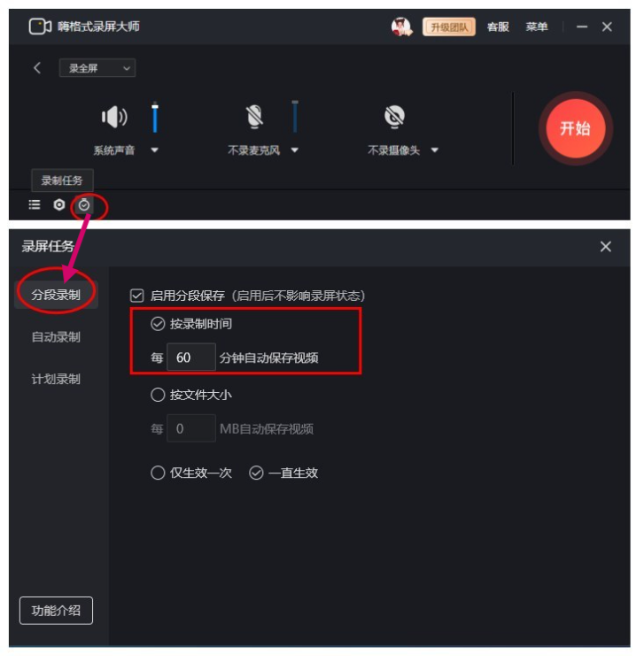Image resolution: width=644 pixels, height=662 pixels.
Task: Click the minutes input field showing 60
Action: pyautogui.click(x=191, y=358)
